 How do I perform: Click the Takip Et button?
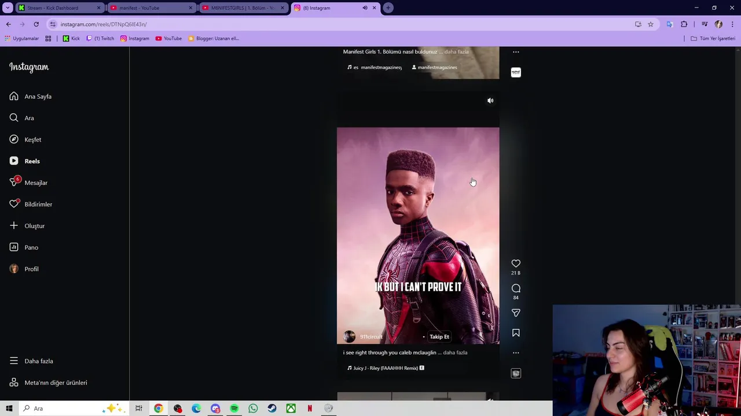(x=439, y=337)
